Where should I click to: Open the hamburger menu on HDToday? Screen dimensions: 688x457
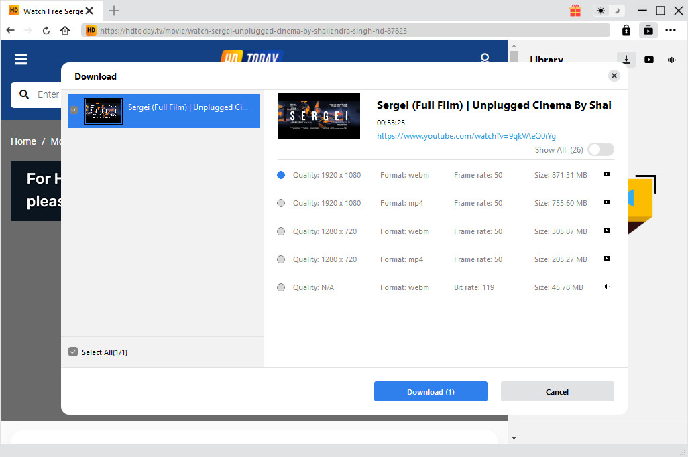[21, 60]
